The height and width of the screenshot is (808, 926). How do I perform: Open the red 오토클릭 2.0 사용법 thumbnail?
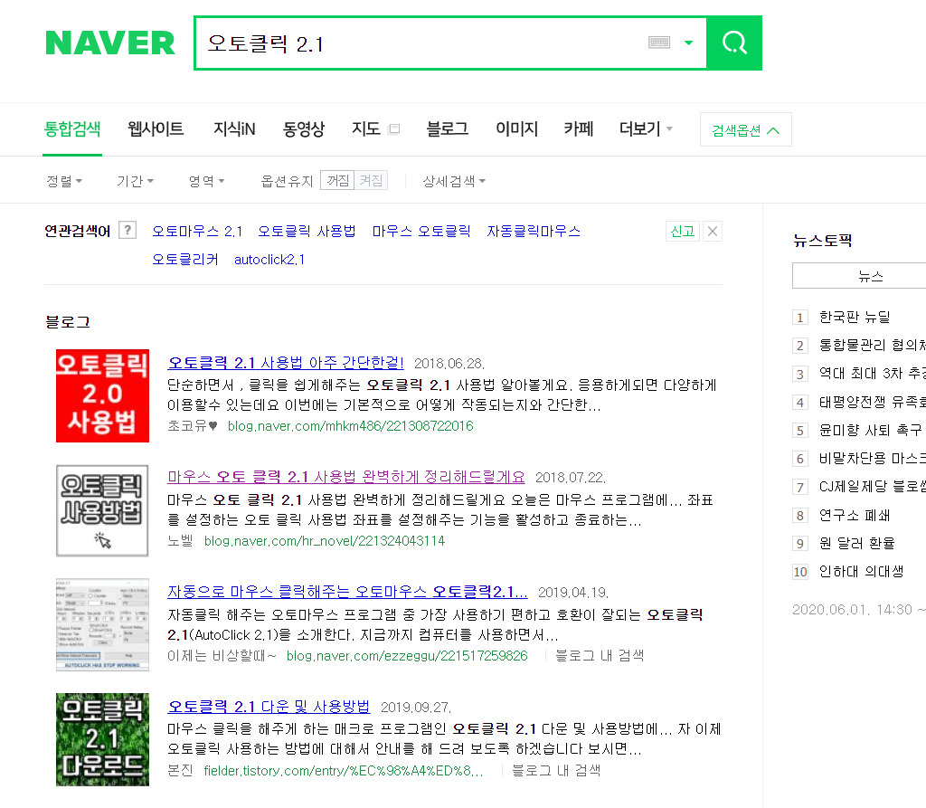(102, 395)
